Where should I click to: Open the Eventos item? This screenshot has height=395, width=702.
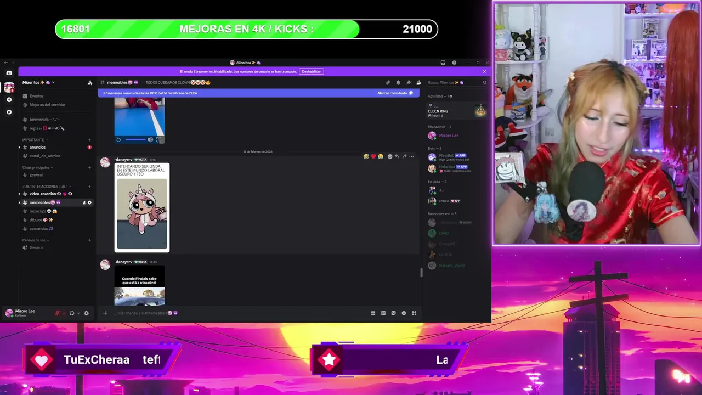pos(56,96)
